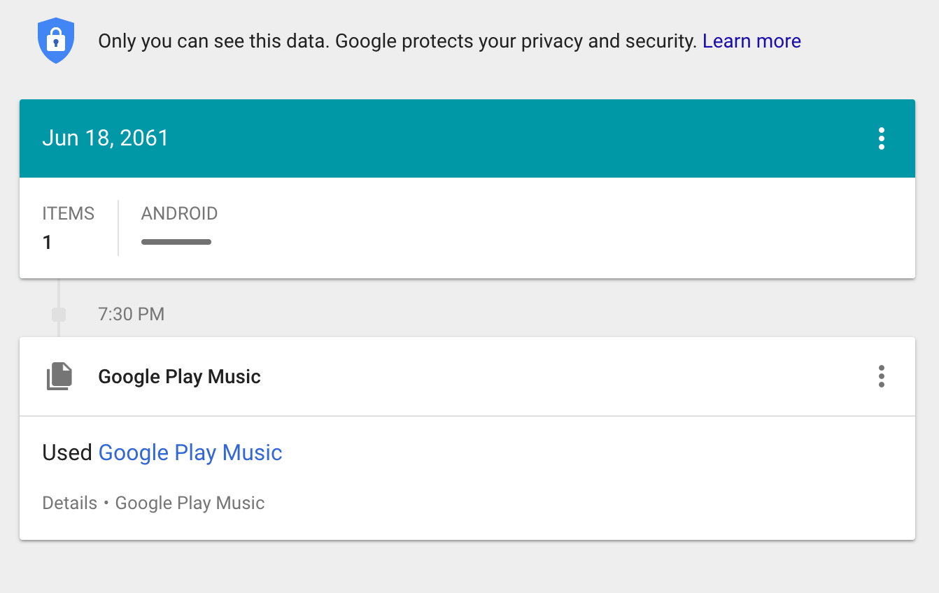939x593 pixels.
Task: Select the Jun 18, 2061 date header
Action: click(x=106, y=138)
